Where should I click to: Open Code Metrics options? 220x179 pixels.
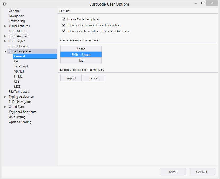tap(18, 31)
